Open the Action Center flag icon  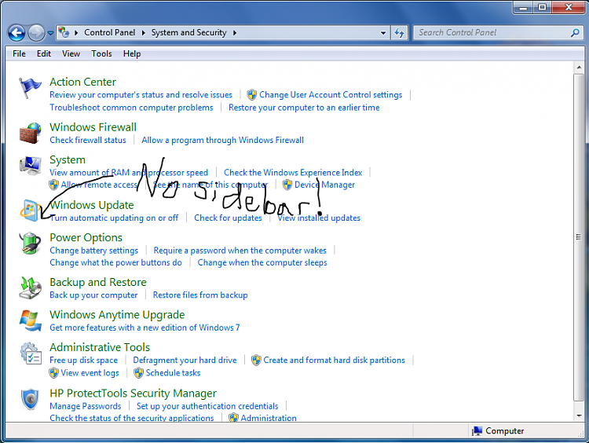click(30, 88)
